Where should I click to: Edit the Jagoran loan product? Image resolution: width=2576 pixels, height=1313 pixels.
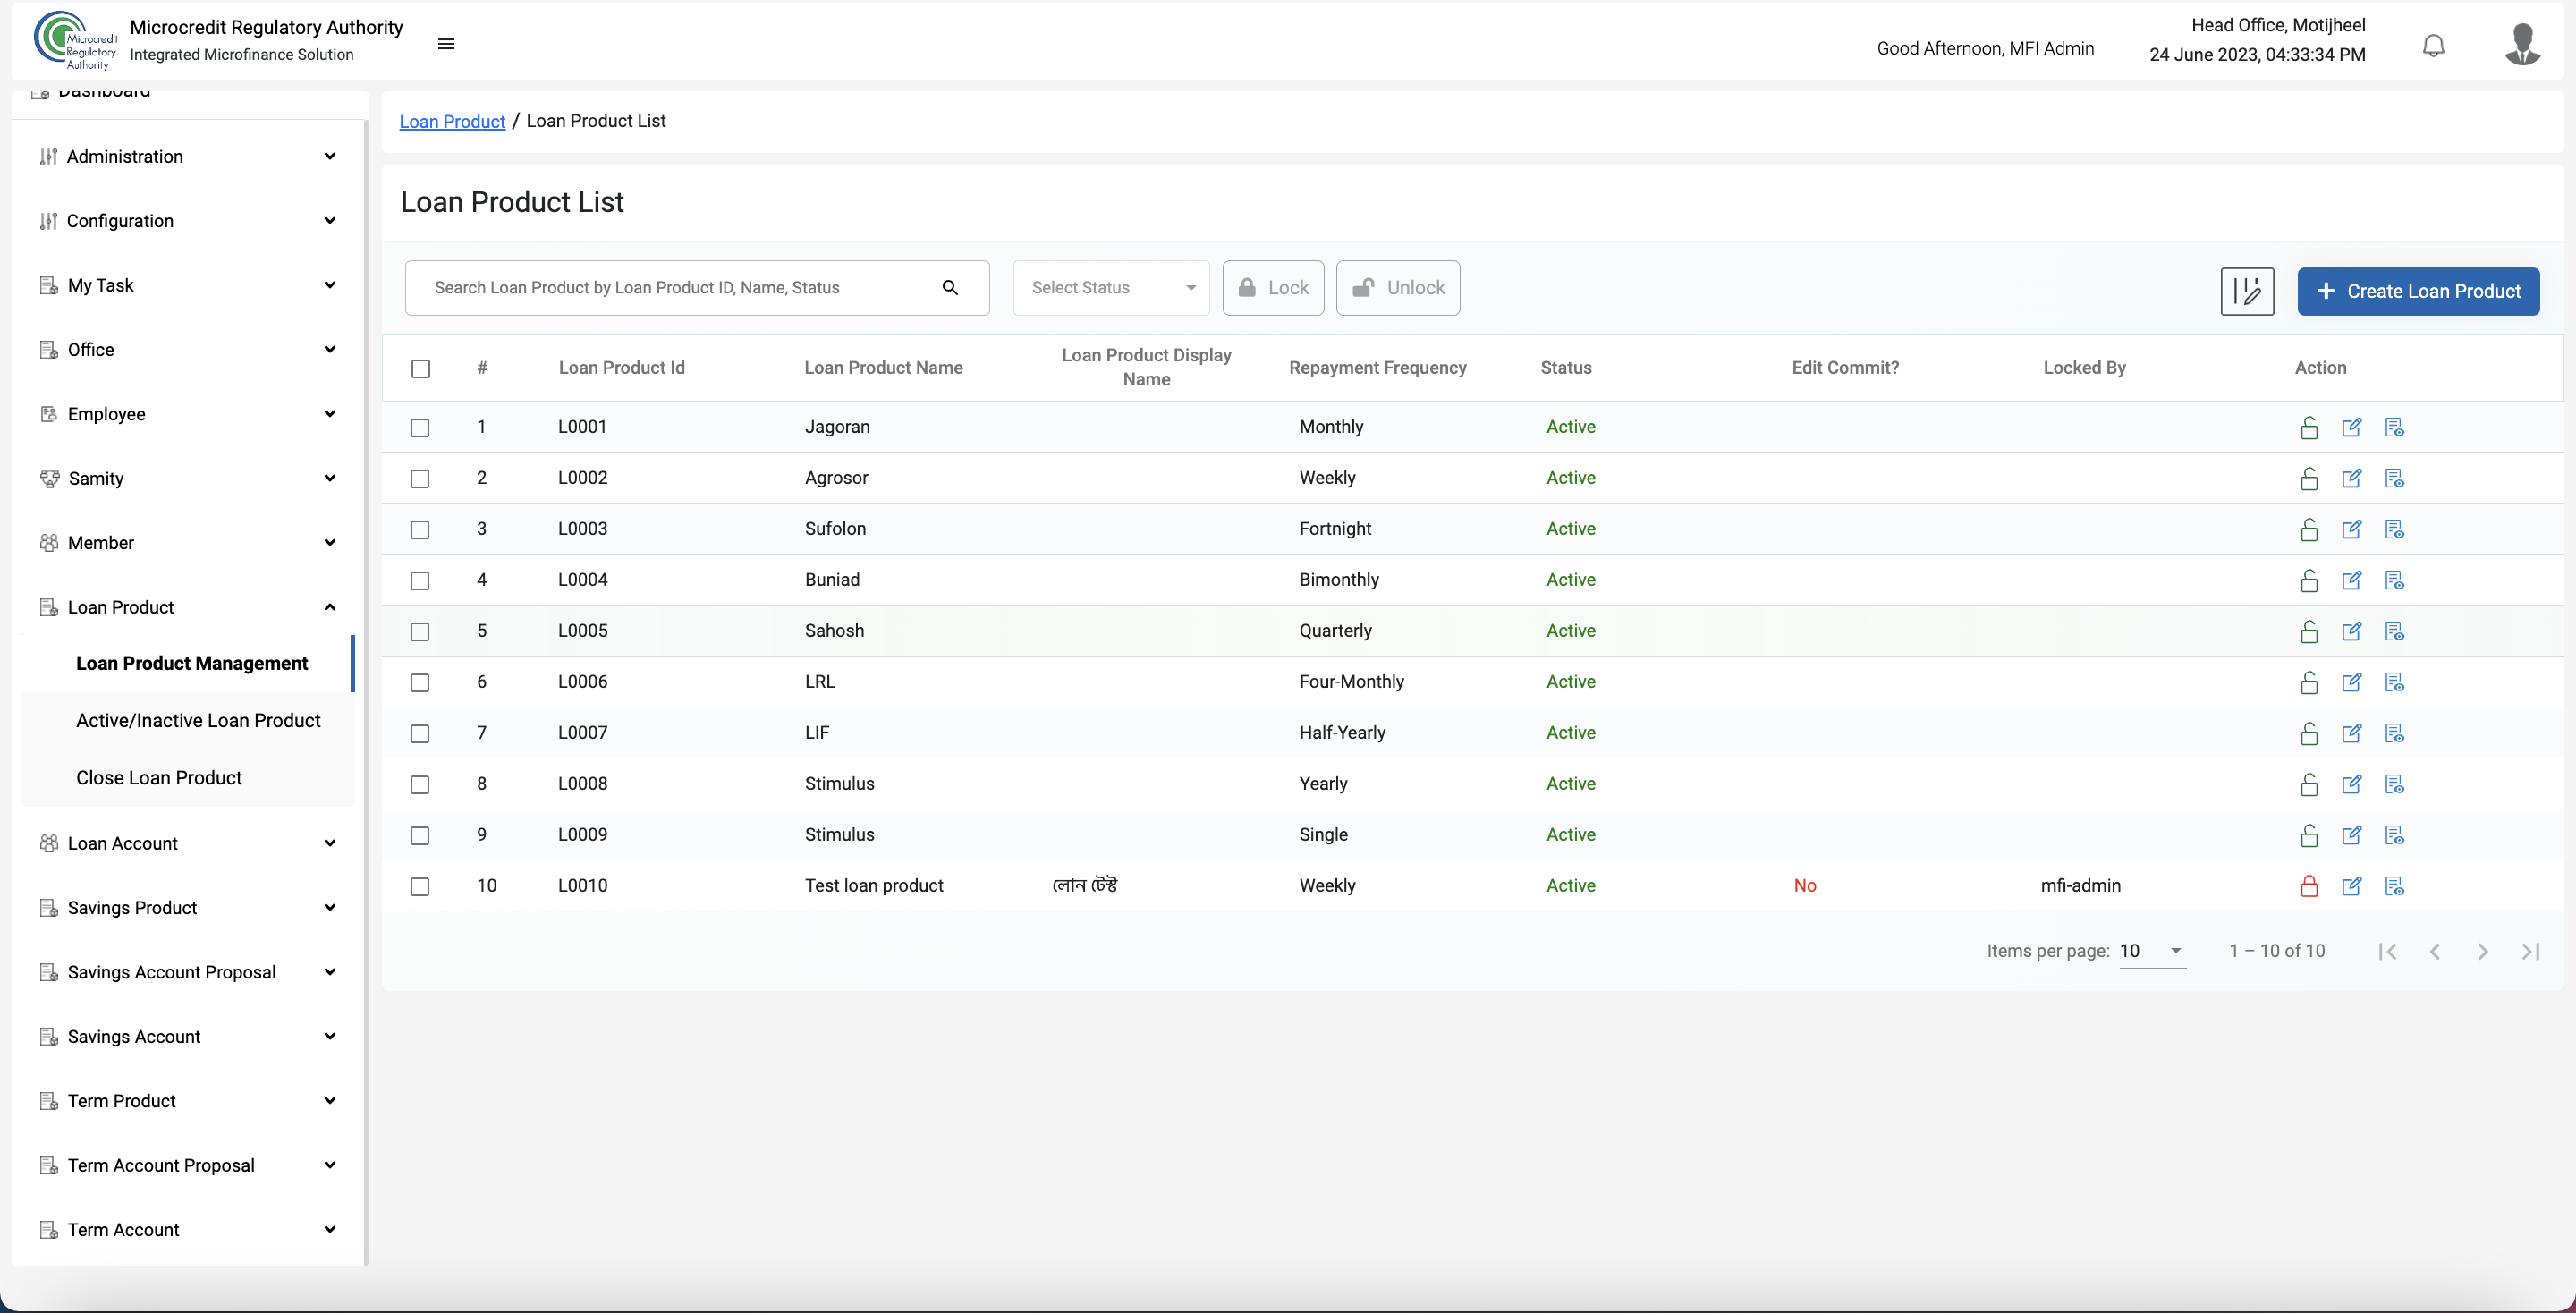(x=2351, y=427)
